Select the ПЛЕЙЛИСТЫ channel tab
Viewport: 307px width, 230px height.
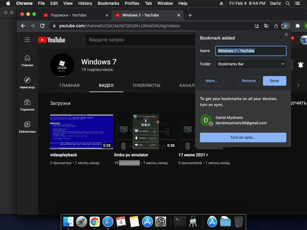click(x=146, y=85)
